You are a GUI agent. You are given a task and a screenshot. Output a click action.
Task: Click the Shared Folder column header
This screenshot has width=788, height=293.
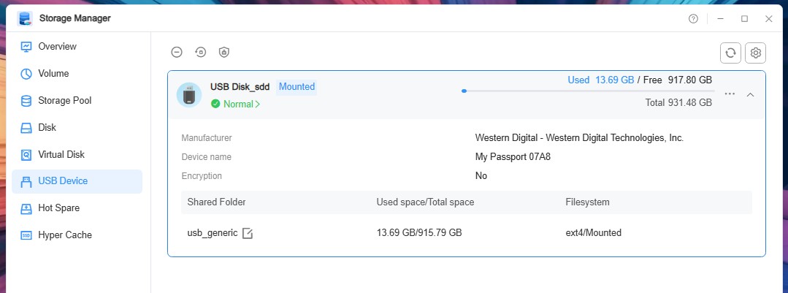coord(217,202)
